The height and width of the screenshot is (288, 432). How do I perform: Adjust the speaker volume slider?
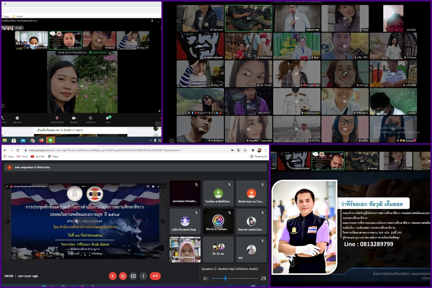click(x=234, y=279)
